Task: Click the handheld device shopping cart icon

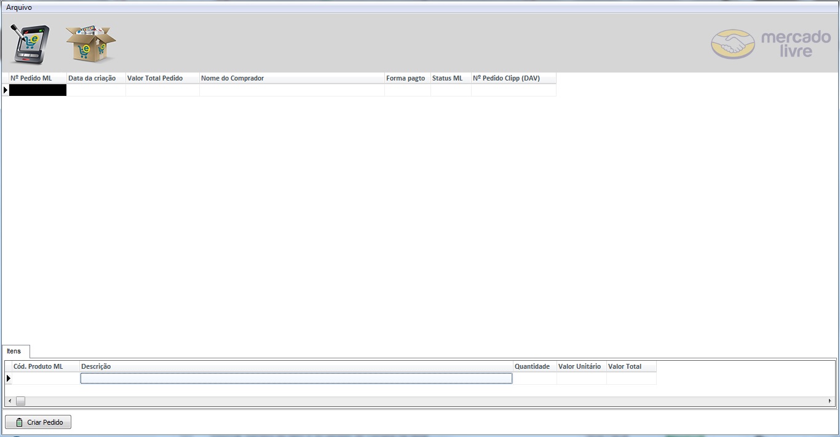Action: [30, 44]
